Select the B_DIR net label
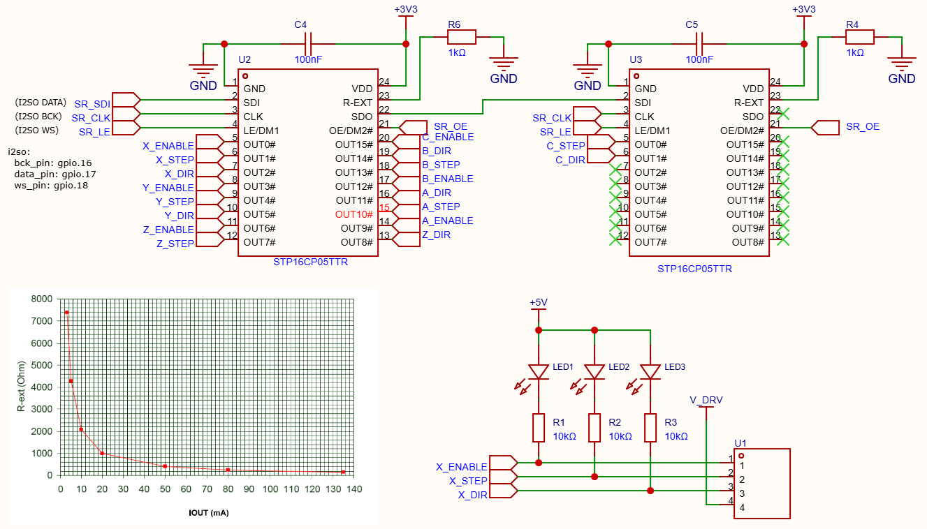The height and width of the screenshot is (529, 927). 437,151
